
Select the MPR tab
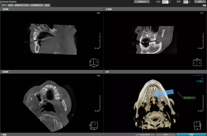[4, 5]
